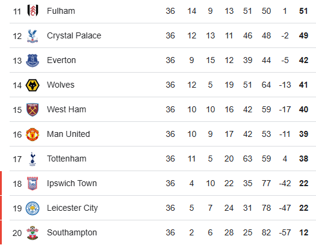316x245 pixels.
Task: Click the Everton club badge
Action: click(33, 61)
